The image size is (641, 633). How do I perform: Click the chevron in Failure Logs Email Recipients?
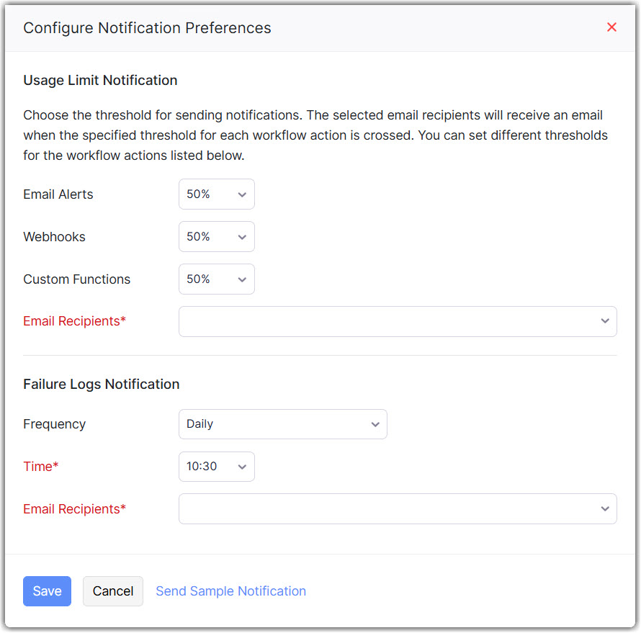click(605, 509)
